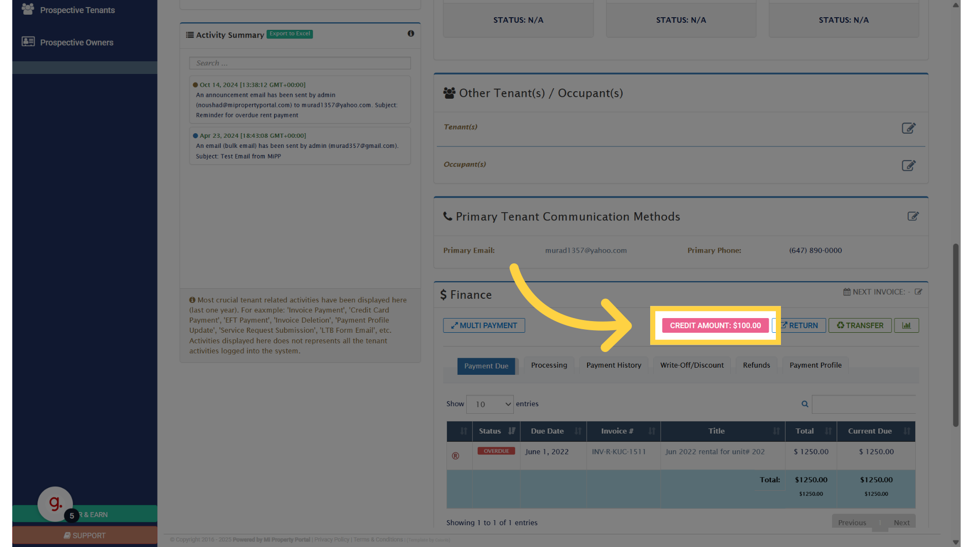Switch to Payment Profile tab
Viewport: 973px width, 547px height.
click(x=815, y=365)
